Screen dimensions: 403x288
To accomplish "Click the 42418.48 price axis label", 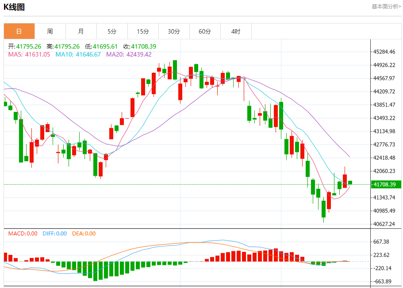I will pyautogui.click(x=384, y=158).
